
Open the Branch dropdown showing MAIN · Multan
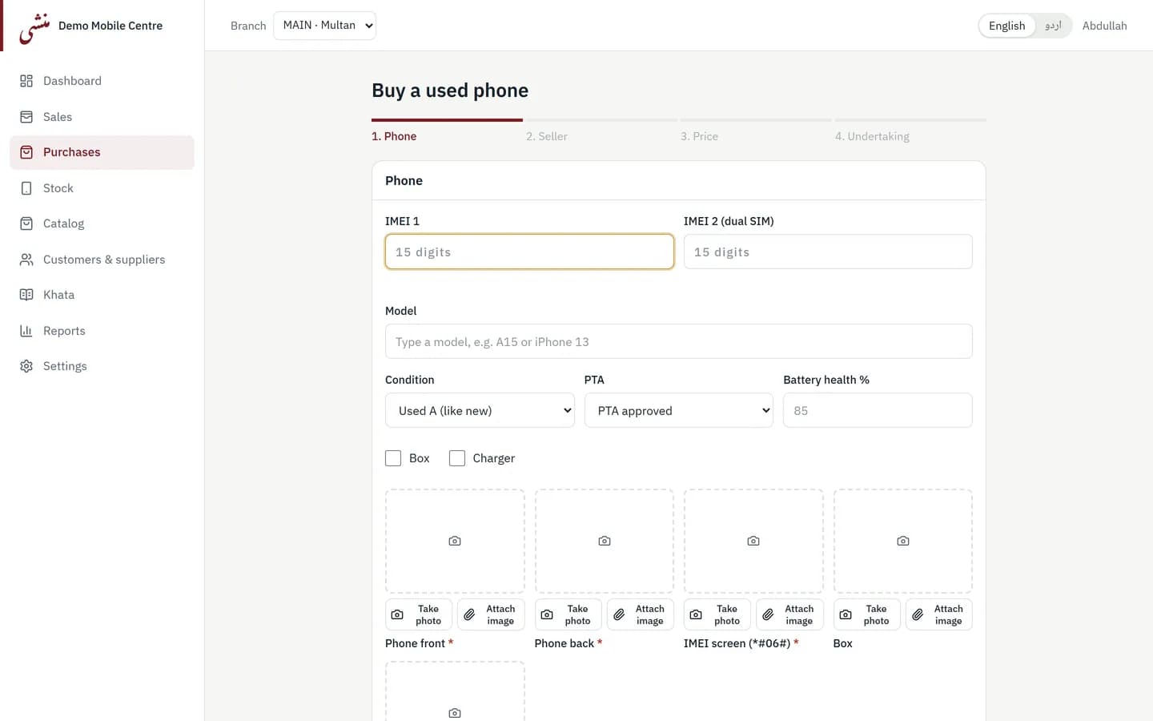click(324, 26)
